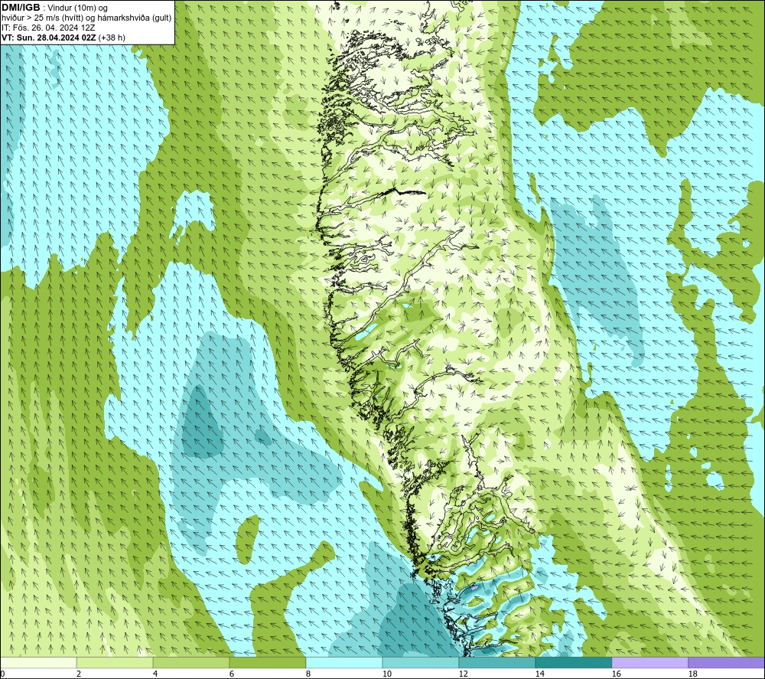The image size is (765, 679).
Task: Click the DMI/IGB title text
Action: pyautogui.click(x=21, y=8)
